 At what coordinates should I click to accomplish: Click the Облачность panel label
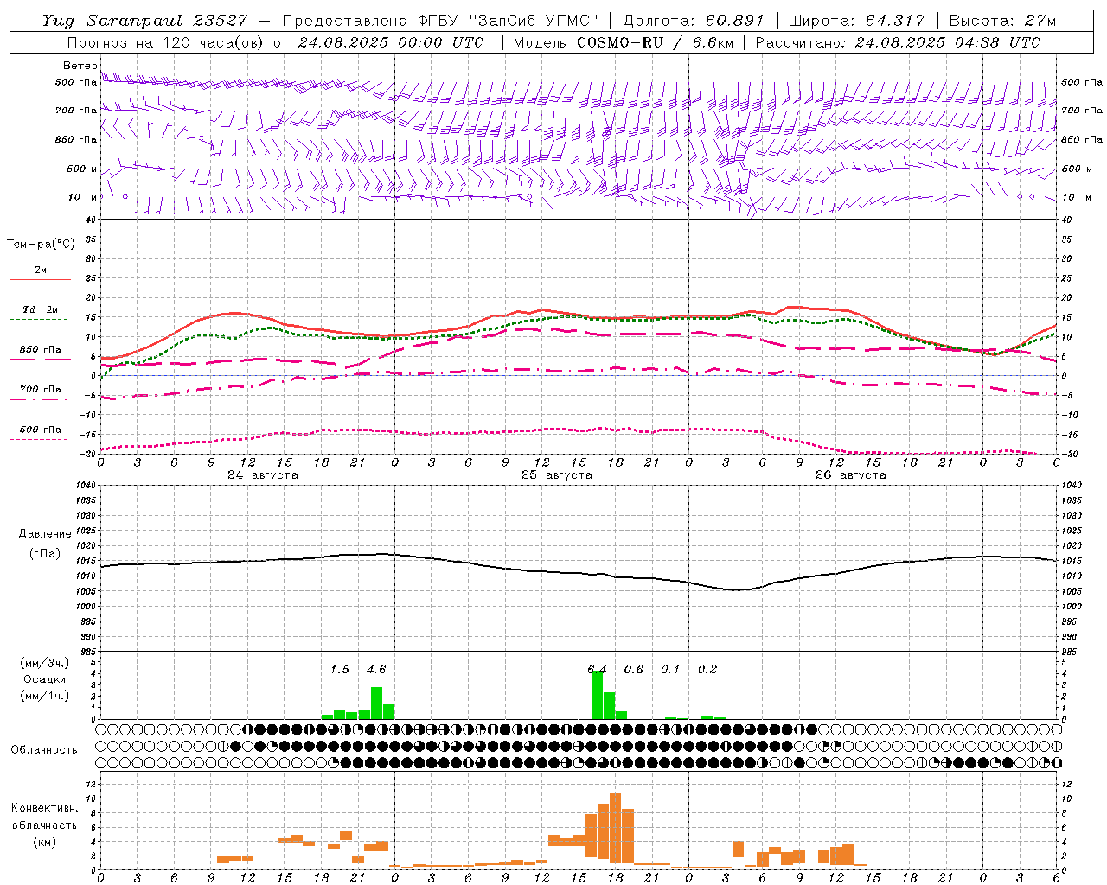44,750
